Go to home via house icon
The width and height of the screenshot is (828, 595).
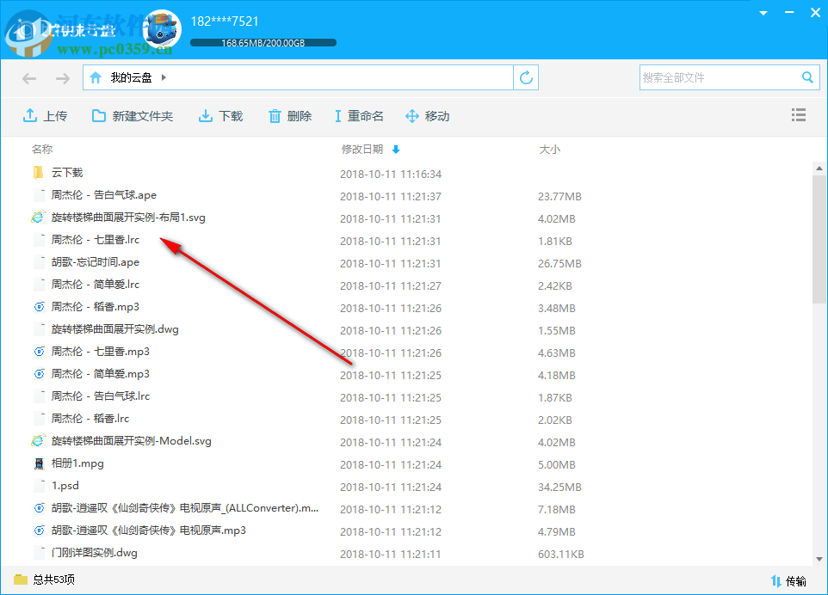coord(96,77)
